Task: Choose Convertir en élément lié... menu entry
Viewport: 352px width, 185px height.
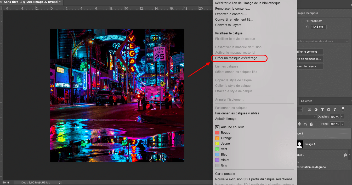Action: click(234, 20)
